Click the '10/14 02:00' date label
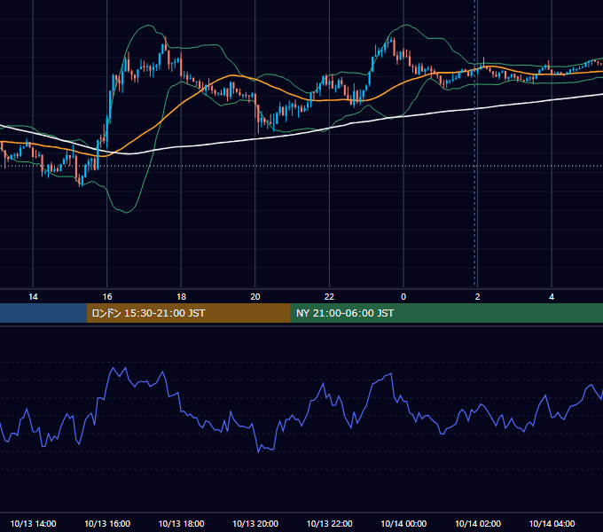Viewport: 603px width, 532px height. click(478, 523)
